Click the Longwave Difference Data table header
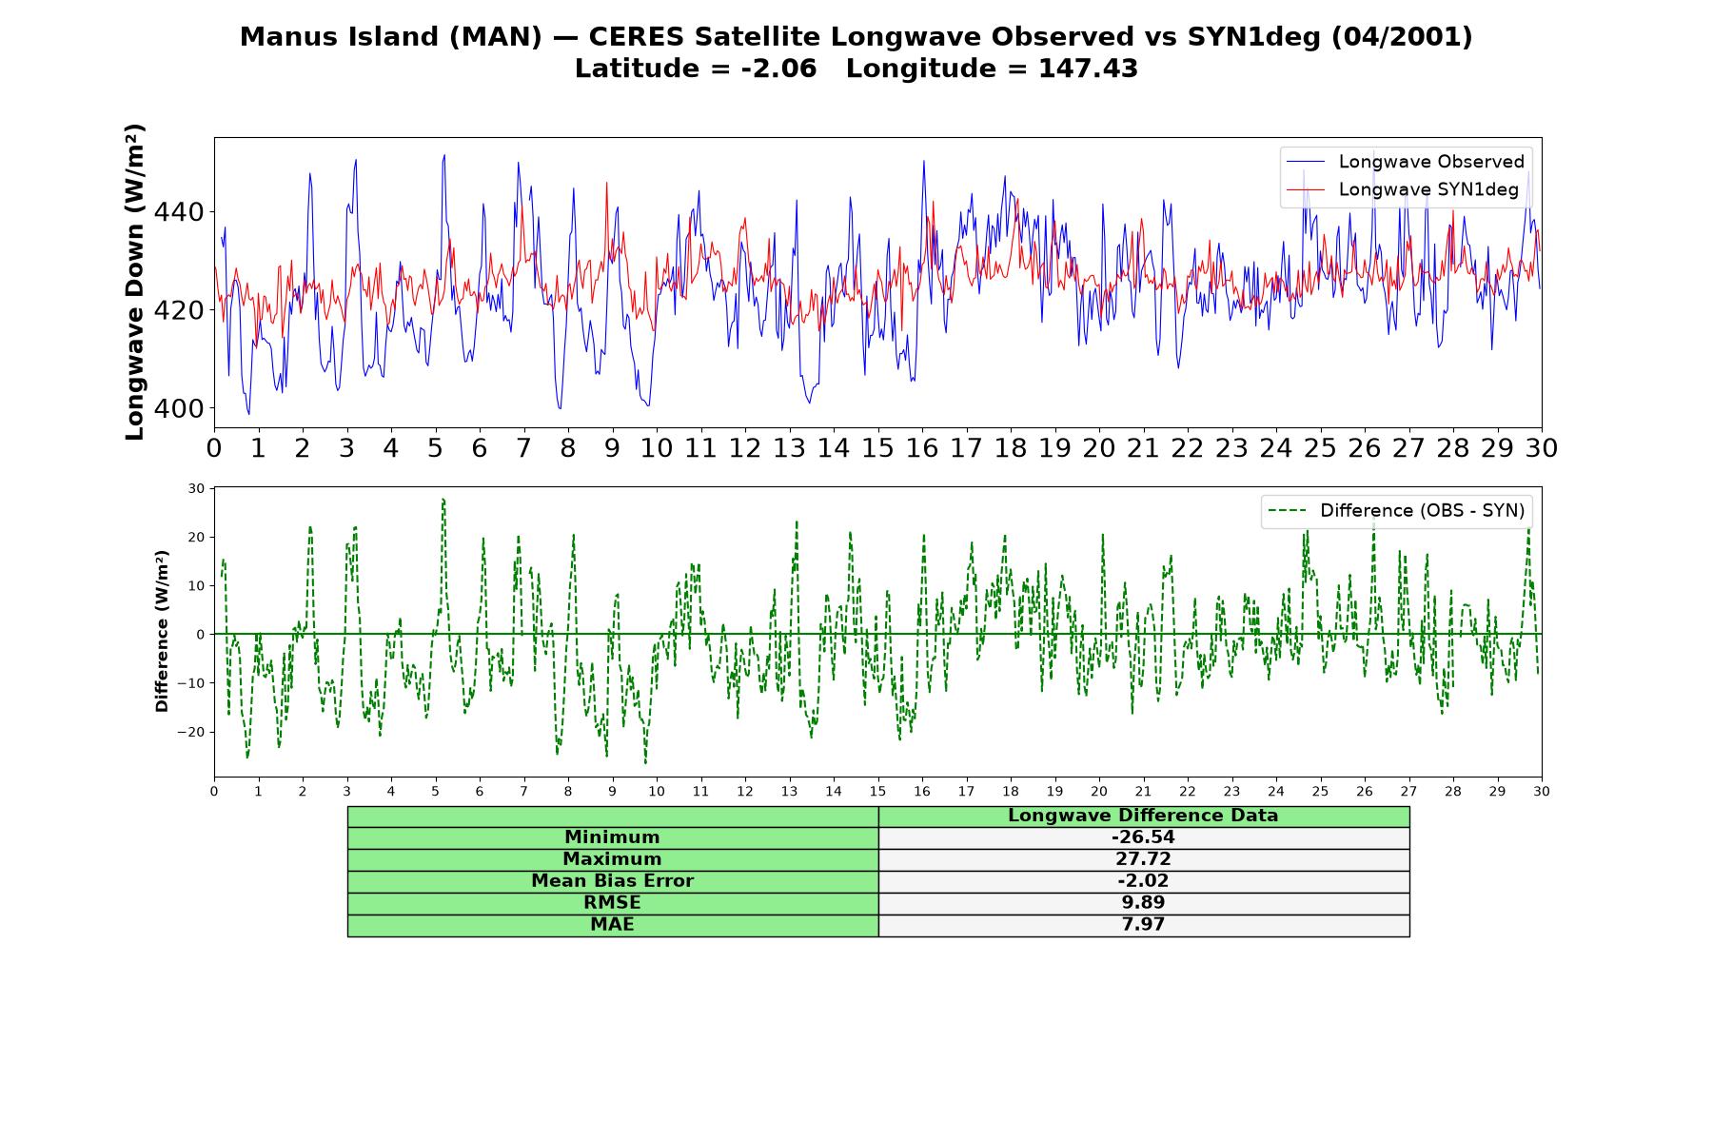The width and height of the screenshot is (1713, 1142). pyautogui.click(x=1143, y=816)
